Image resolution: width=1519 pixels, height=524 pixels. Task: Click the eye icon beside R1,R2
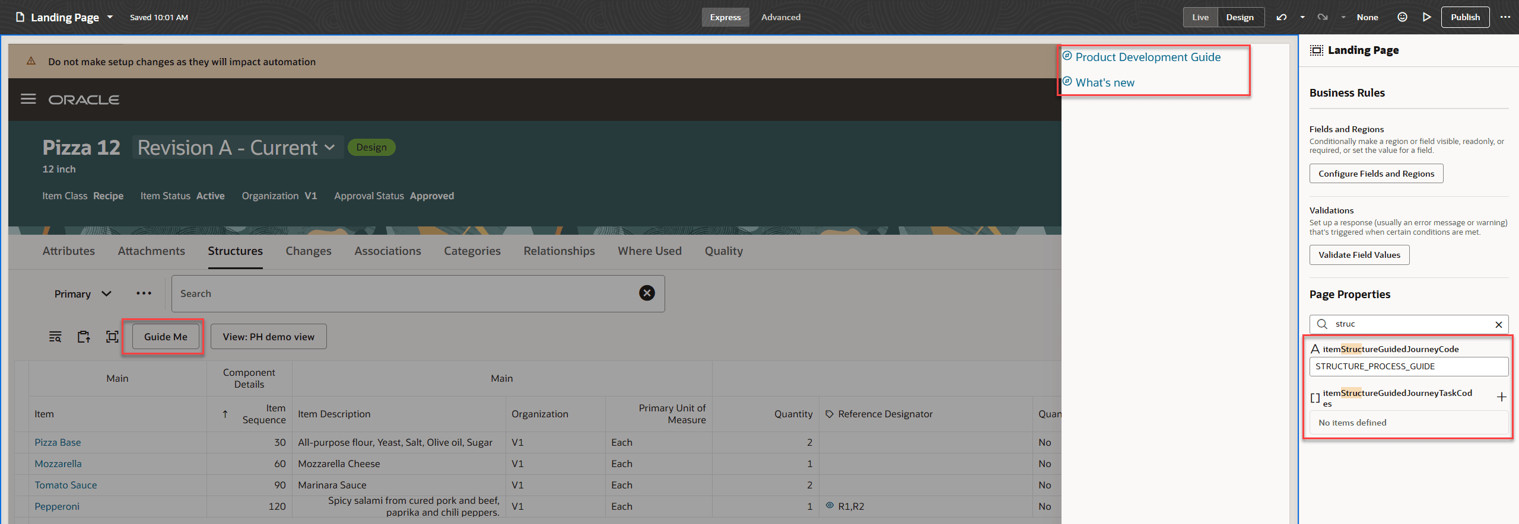pos(830,505)
